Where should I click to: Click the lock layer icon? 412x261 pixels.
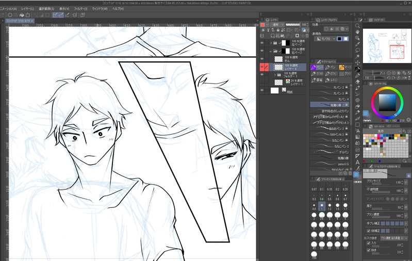pos(278,30)
